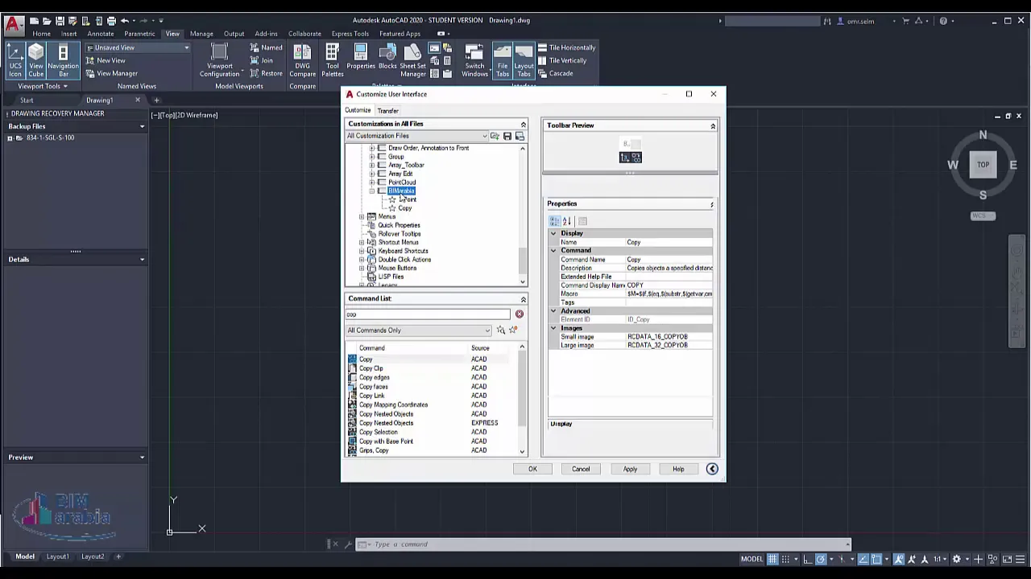Choose Tile Horizontally
Screen dimensions: 1031x579
click(567, 47)
